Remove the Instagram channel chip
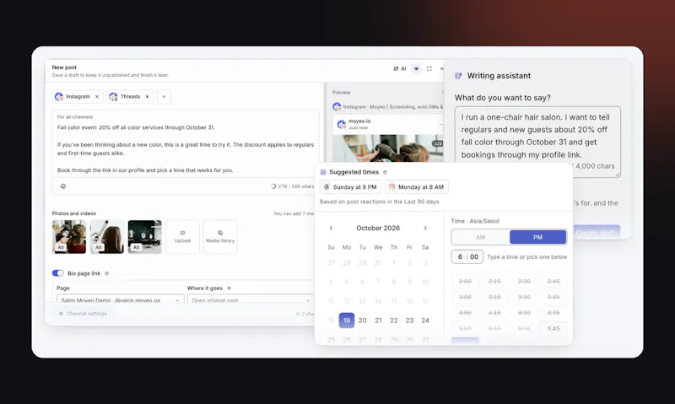675x404 pixels. (x=97, y=96)
